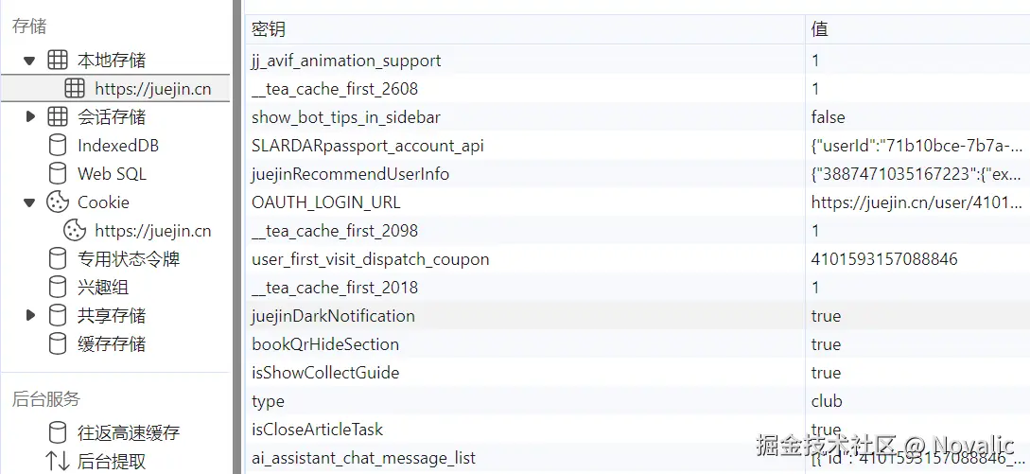
Task: Expand the 共享存储 tree arrow
Action: tap(29, 316)
